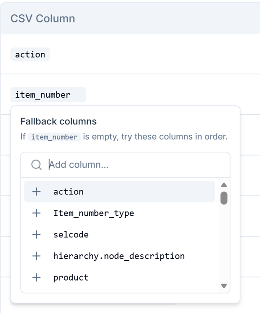Click the action column chip
Screen dimensions: 260x313
[x=30, y=54]
